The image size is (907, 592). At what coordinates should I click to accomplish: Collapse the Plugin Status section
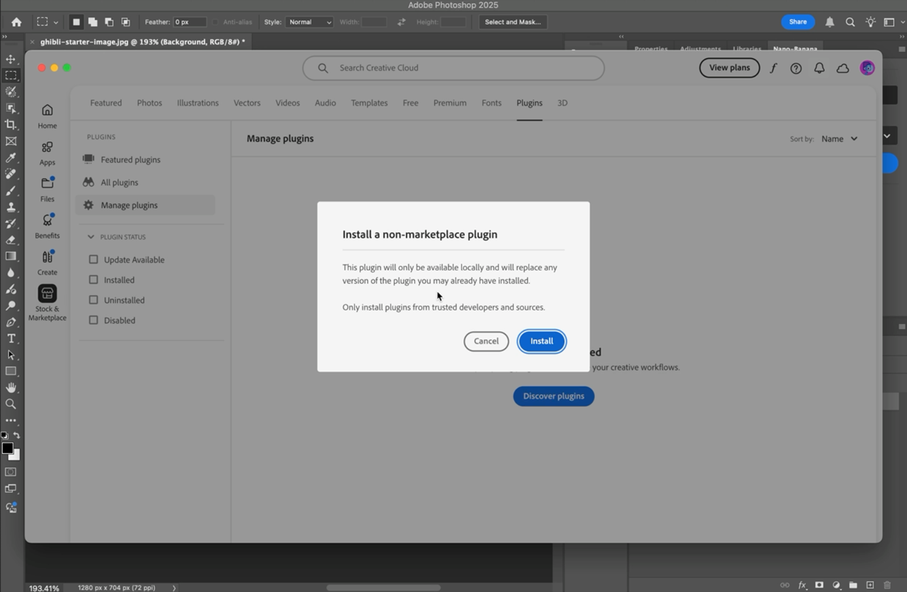click(91, 237)
